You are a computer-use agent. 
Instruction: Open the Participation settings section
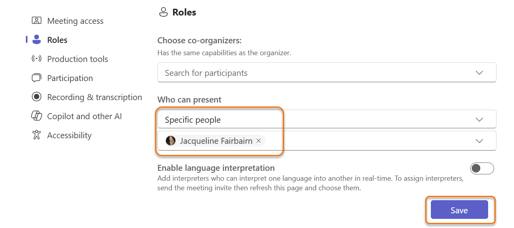point(70,78)
